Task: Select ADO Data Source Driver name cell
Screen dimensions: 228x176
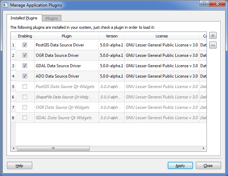Action: tap(67, 76)
